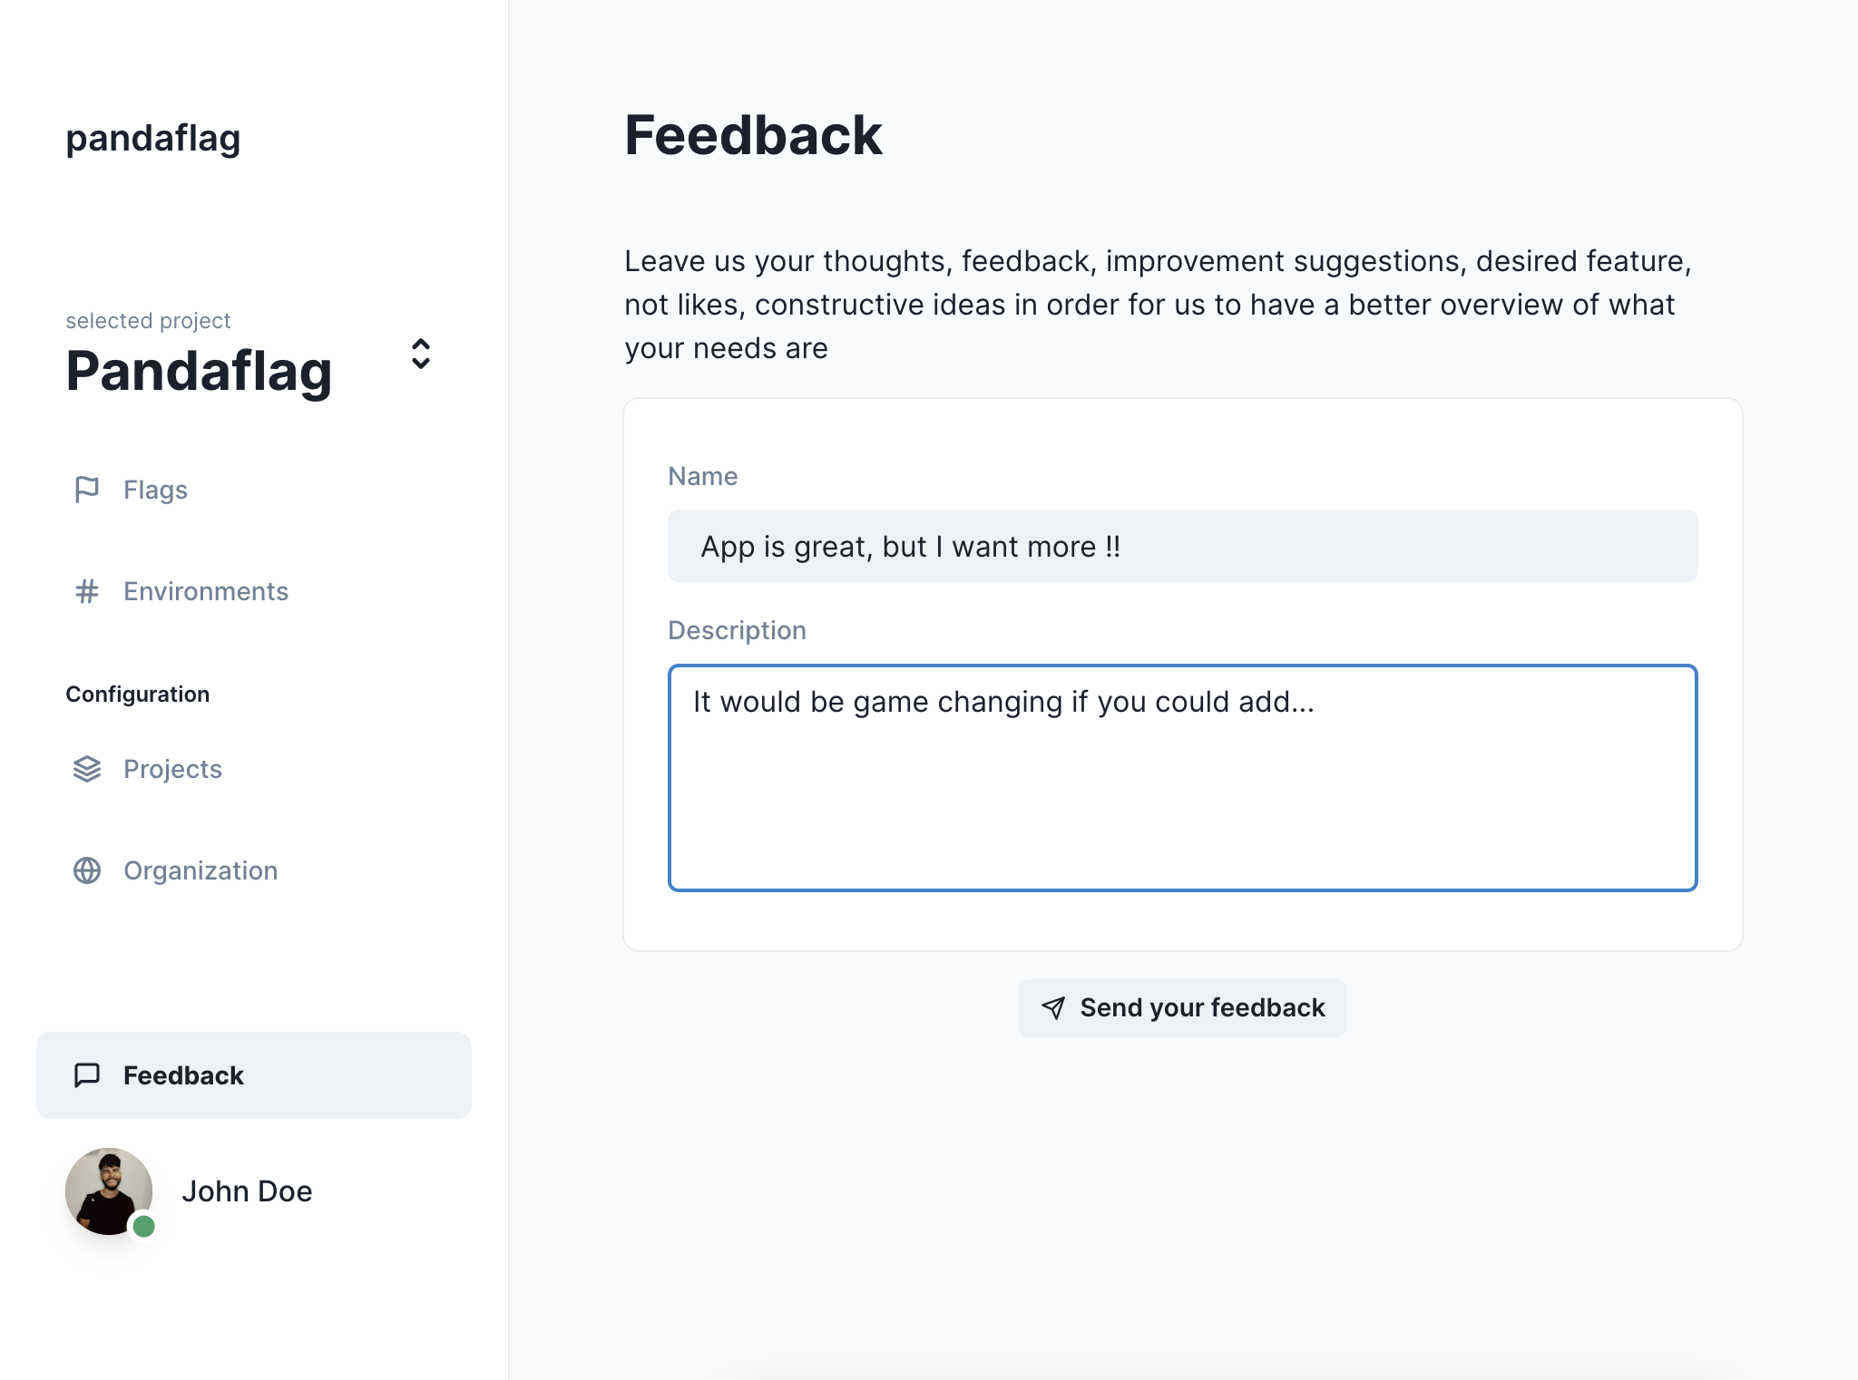Click the hash icon beside Environments
The height and width of the screenshot is (1380, 1858).
pos(87,591)
